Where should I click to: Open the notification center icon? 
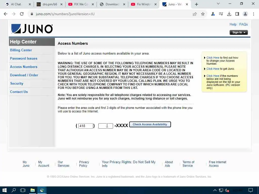251,190
